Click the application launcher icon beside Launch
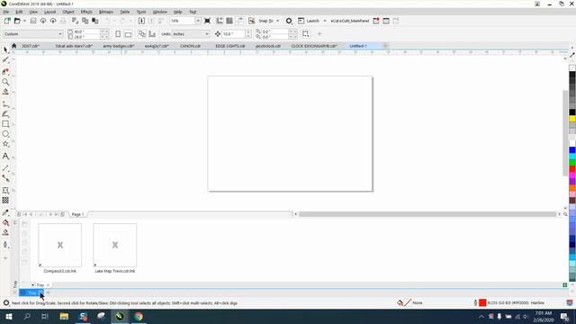 click(301, 21)
